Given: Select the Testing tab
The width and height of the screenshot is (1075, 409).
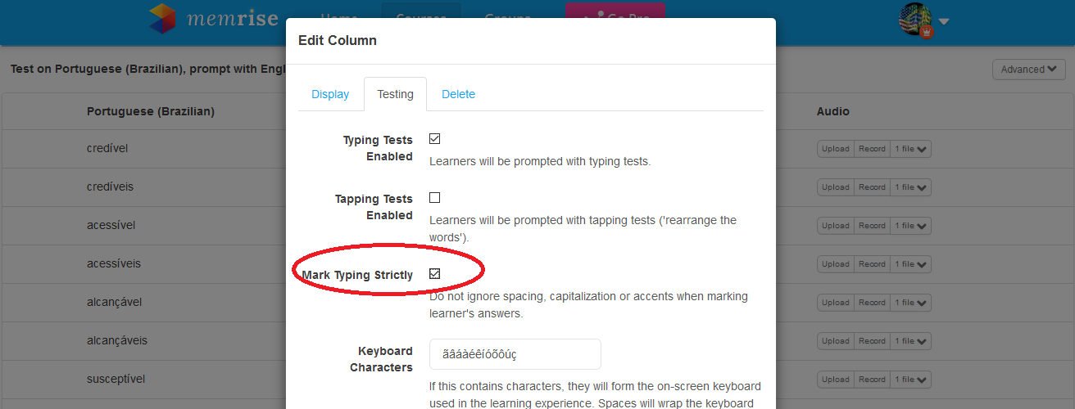Looking at the screenshot, I should (x=395, y=94).
